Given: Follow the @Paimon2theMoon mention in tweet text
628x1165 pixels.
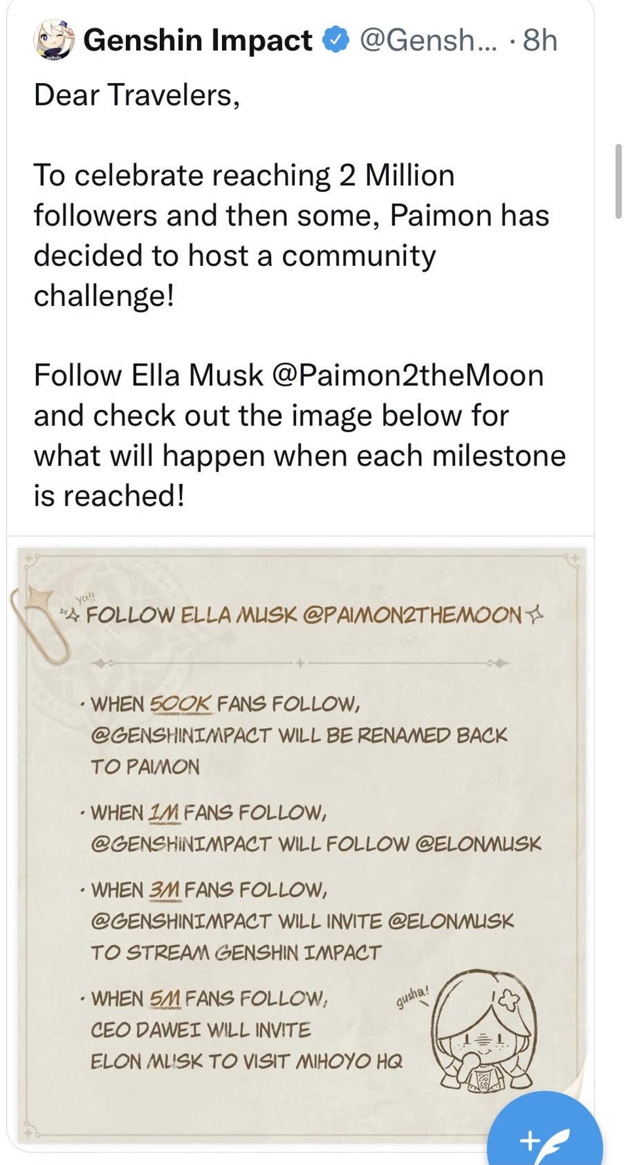Looking at the screenshot, I should pyautogui.click(x=407, y=375).
